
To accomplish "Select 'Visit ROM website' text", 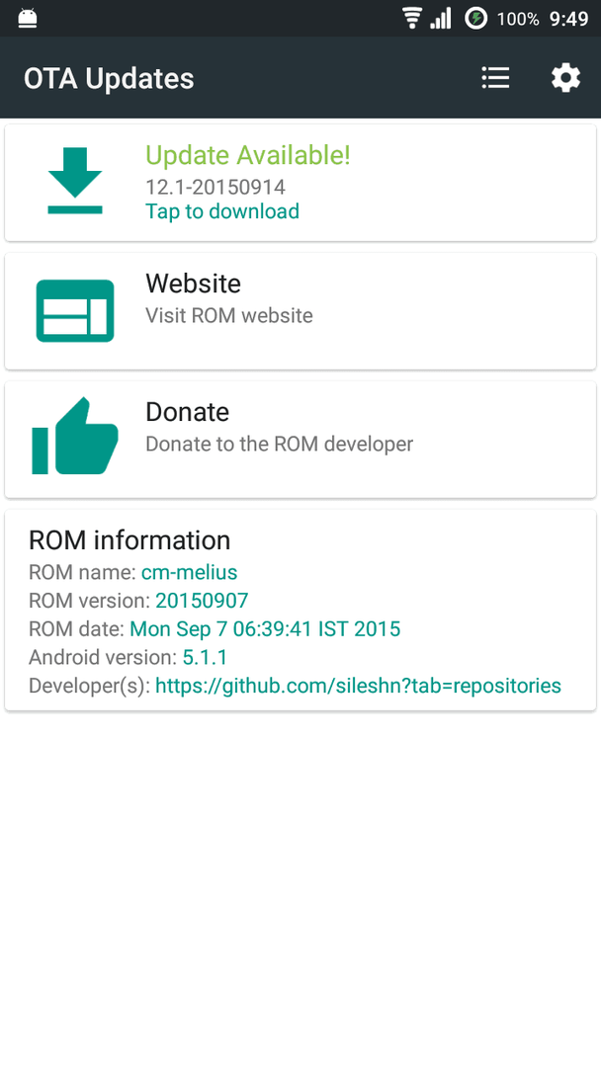I will coord(229,316).
